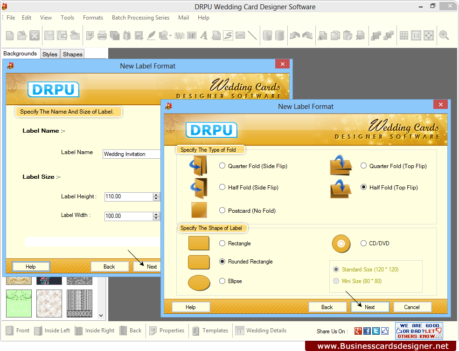Click the grid view toolbar icon

pyautogui.click(x=403, y=36)
